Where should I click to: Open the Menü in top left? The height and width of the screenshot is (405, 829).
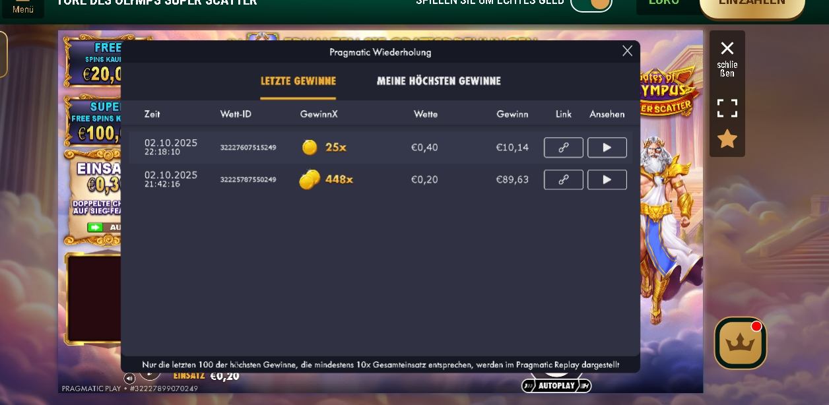click(22, 7)
